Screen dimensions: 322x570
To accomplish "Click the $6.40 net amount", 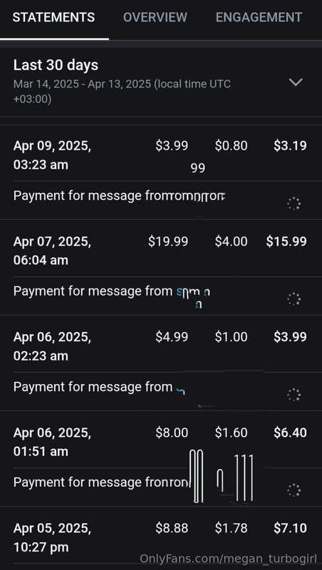I will point(290,432).
